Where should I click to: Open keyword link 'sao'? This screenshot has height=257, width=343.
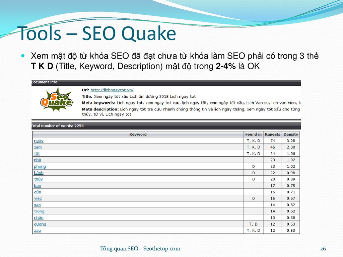[38, 205]
